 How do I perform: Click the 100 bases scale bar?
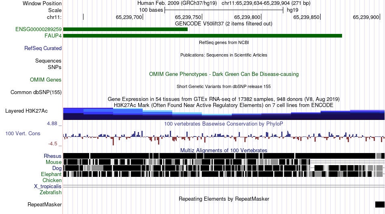pos(224,10)
